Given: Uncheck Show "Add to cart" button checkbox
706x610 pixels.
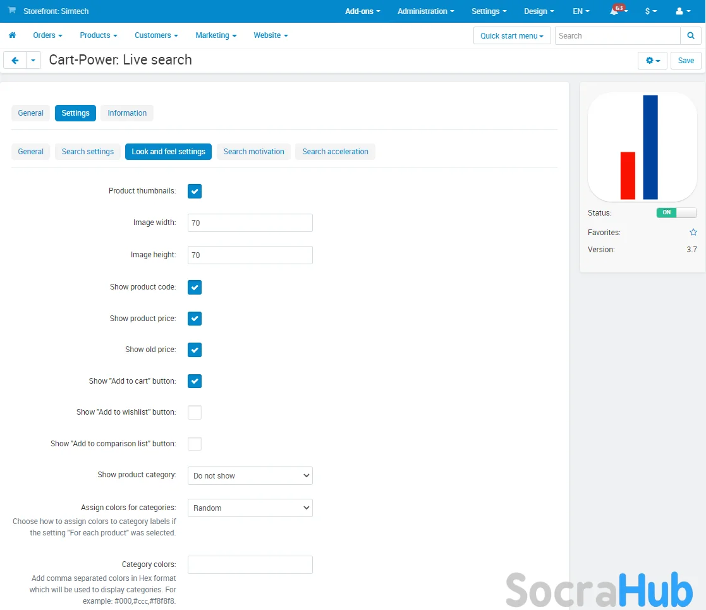Looking at the screenshot, I should pyautogui.click(x=195, y=381).
